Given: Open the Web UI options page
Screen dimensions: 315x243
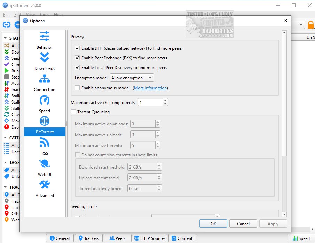Looking at the screenshot, I should coord(45,168).
